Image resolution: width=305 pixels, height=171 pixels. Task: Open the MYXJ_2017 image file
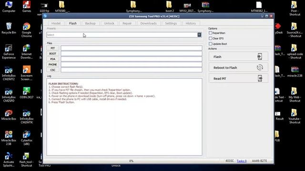click(187, 7)
